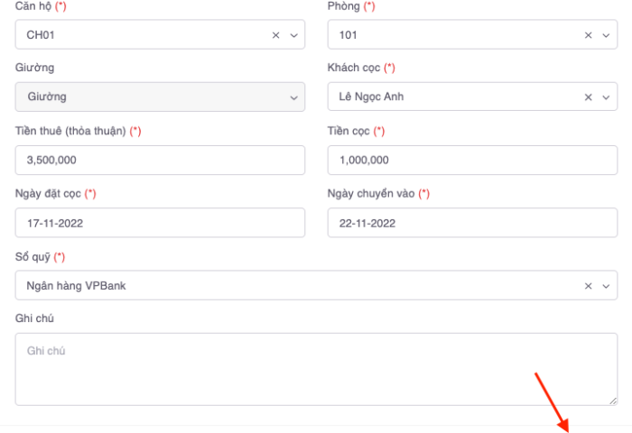Expand the Phòng dropdown arrow
Viewport: 632px width, 433px height.
click(605, 35)
